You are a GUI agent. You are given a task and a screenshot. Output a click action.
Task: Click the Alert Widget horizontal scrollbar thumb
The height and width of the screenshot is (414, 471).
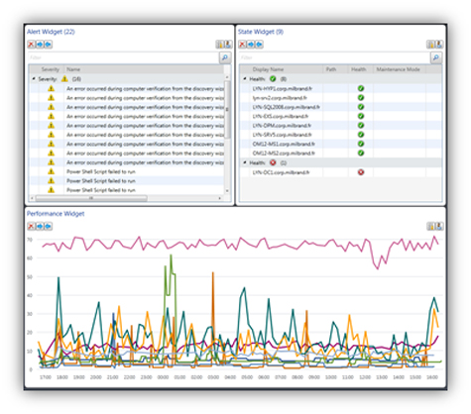point(91,198)
